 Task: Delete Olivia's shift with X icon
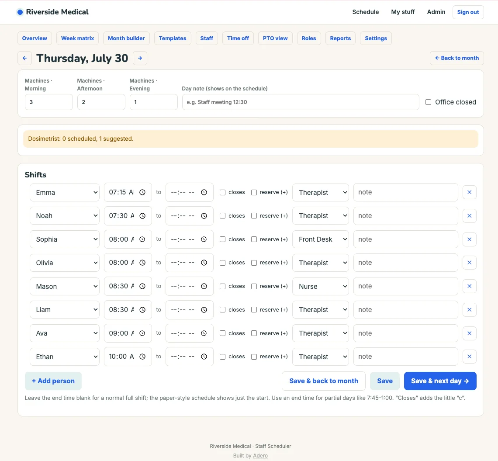(470, 263)
